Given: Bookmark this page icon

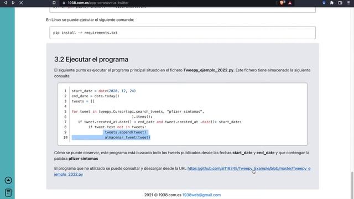Looking at the screenshot, I should pyautogui.click(x=54, y=3).
